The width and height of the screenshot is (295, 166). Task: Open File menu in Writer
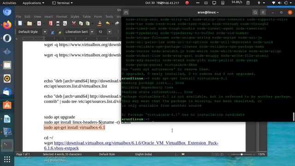click(18, 17)
